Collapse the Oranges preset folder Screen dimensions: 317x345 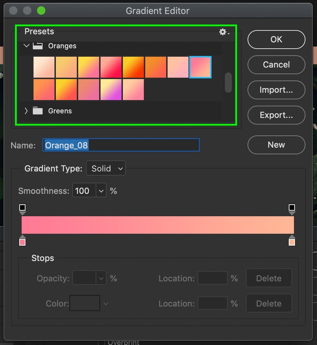(26, 46)
